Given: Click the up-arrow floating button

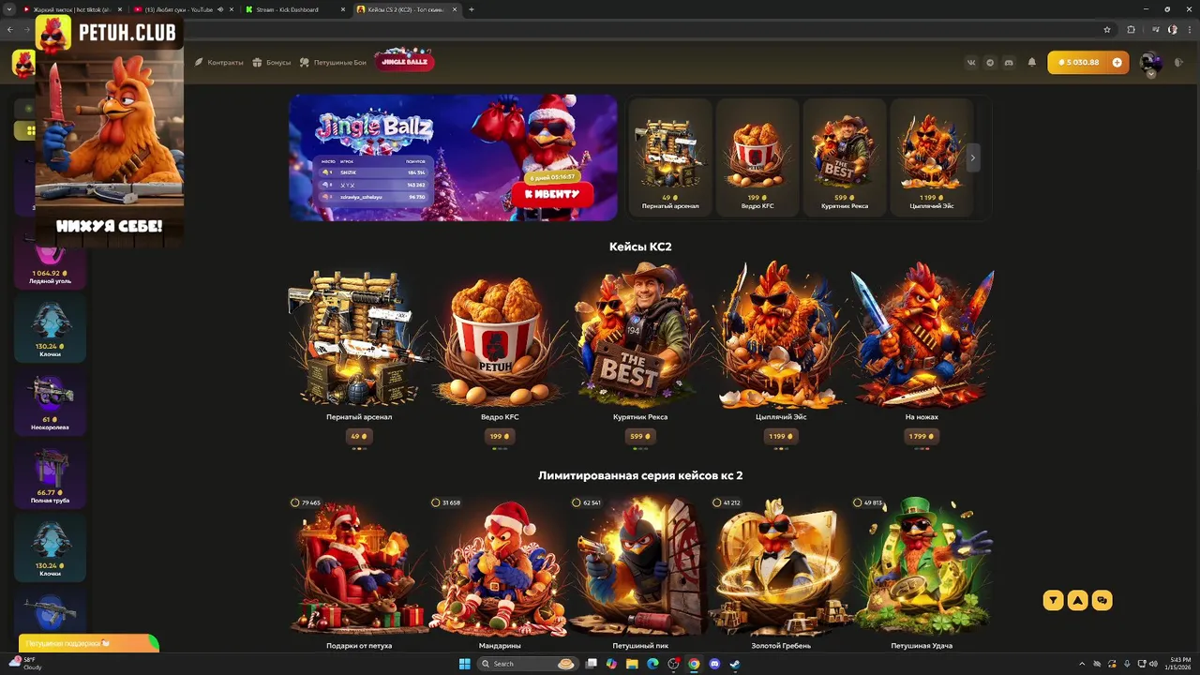Looking at the screenshot, I should 1078,600.
